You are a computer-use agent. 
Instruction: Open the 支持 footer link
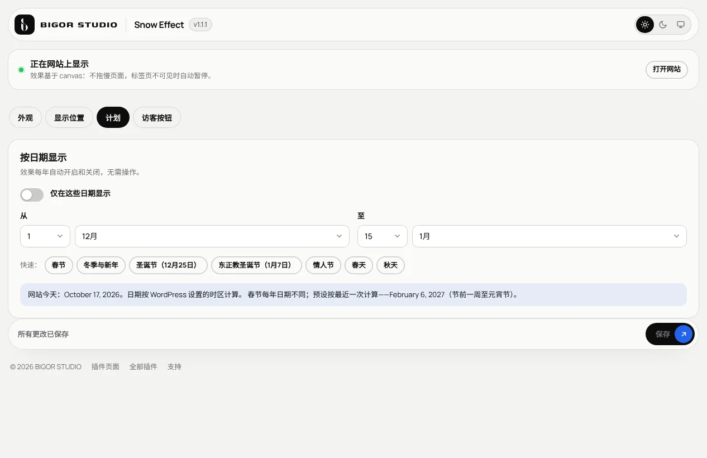174,367
